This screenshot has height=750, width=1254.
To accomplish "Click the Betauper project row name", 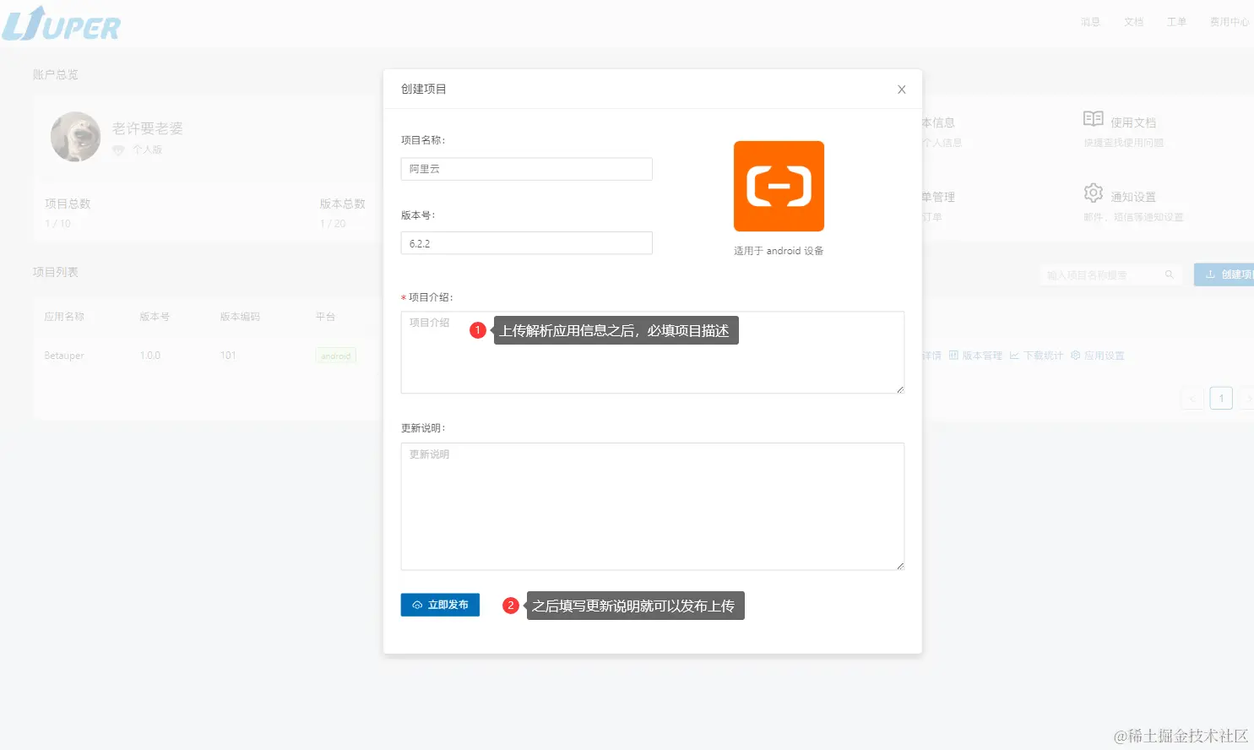I will pyautogui.click(x=64, y=356).
